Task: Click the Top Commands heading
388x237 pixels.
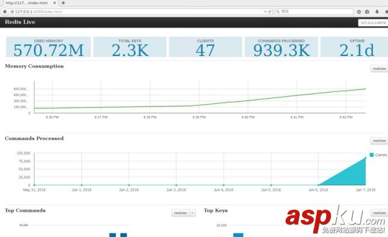Action: click(x=25, y=211)
